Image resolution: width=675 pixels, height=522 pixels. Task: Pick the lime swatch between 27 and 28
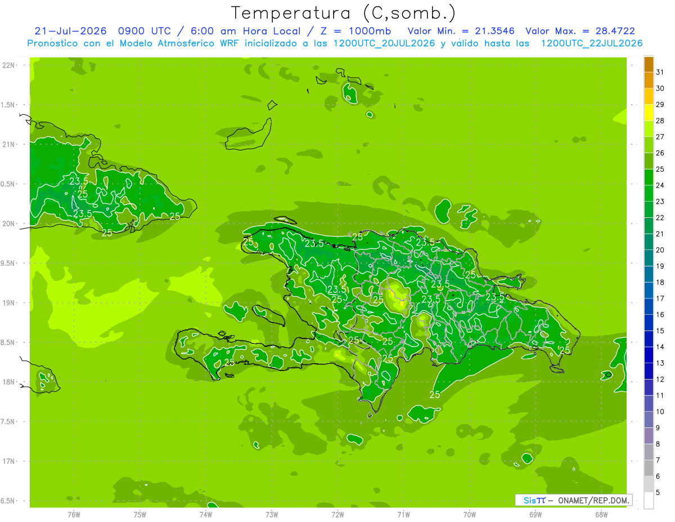(x=649, y=129)
